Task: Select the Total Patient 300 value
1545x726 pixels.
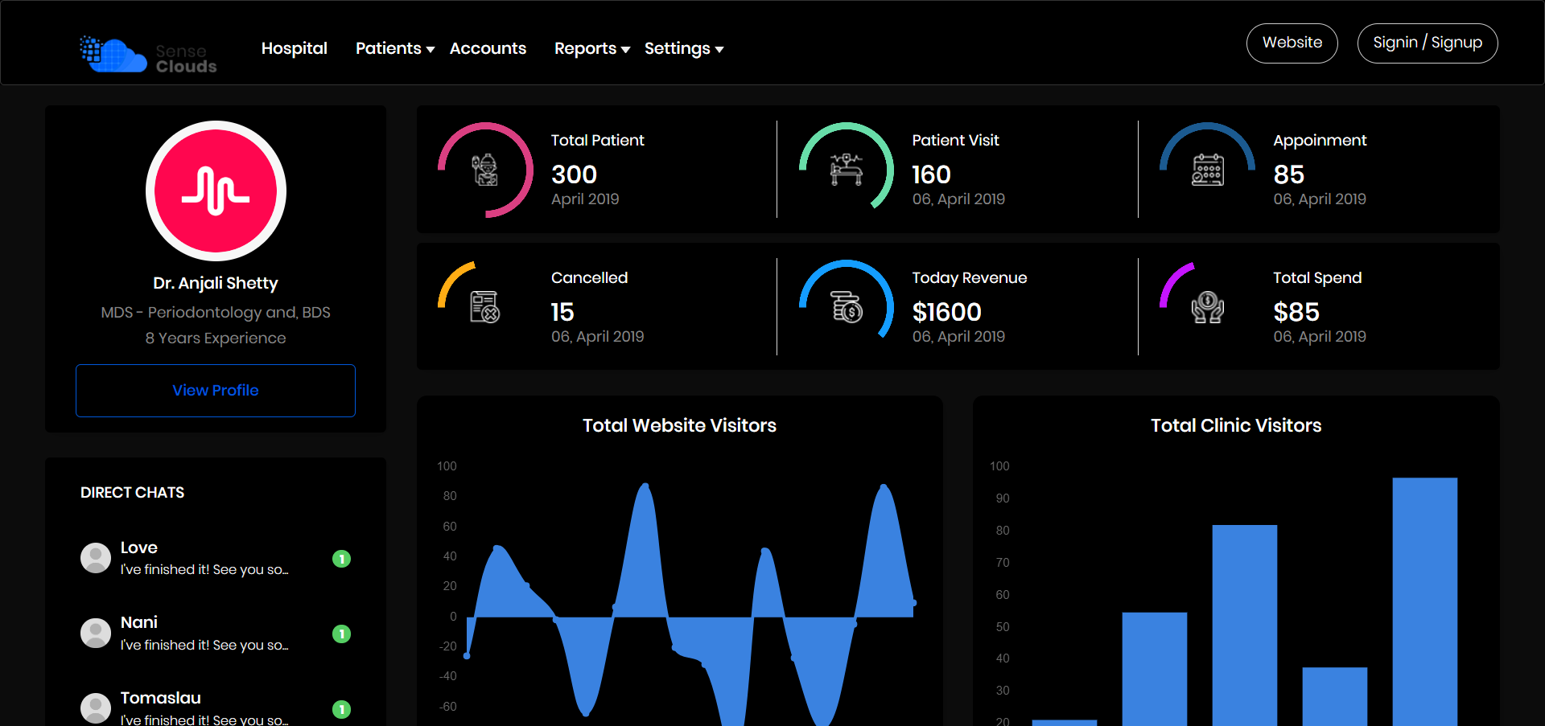Action: (574, 174)
